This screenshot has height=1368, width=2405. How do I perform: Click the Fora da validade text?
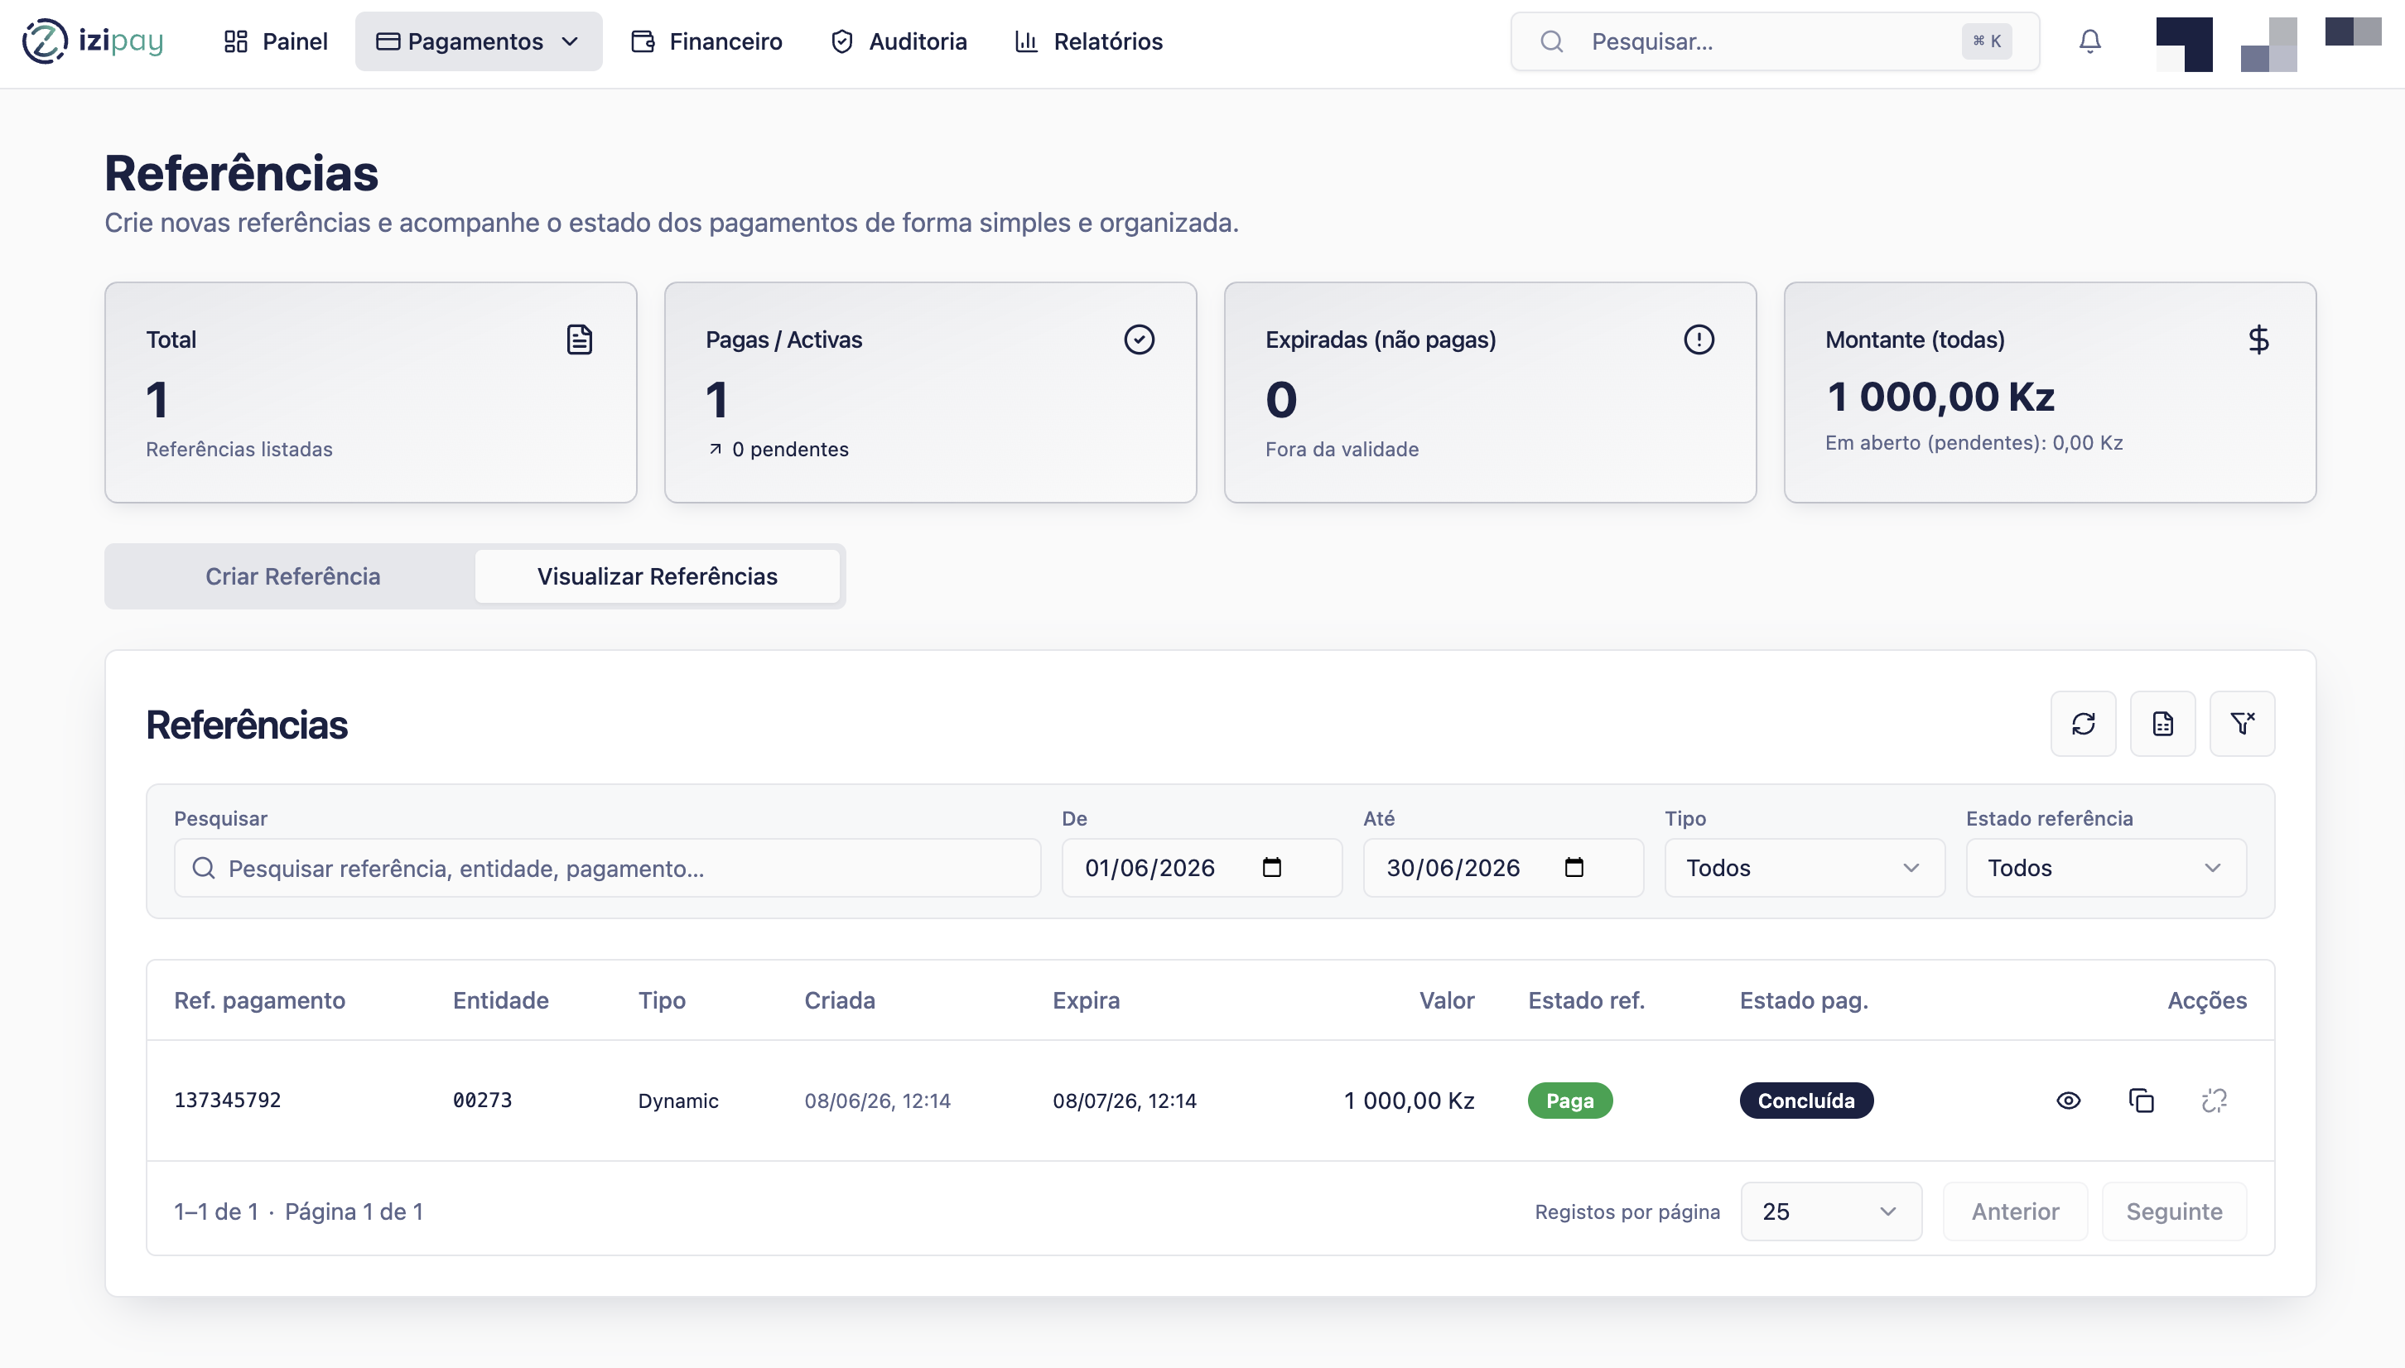pyautogui.click(x=1342, y=449)
